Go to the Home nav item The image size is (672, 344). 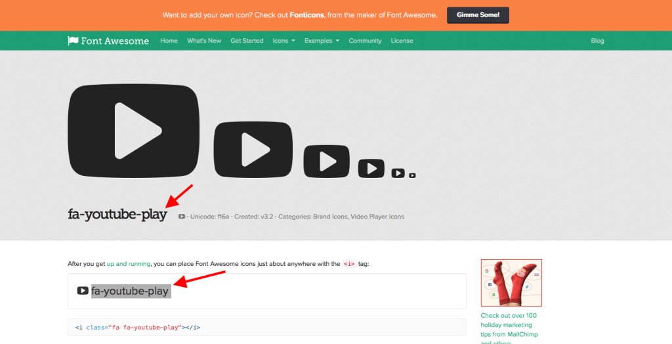169,41
